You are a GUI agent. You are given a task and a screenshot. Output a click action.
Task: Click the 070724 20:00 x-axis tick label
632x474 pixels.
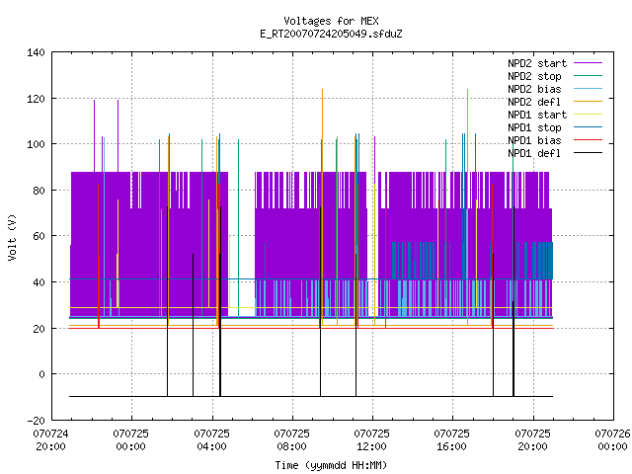coord(50,440)
